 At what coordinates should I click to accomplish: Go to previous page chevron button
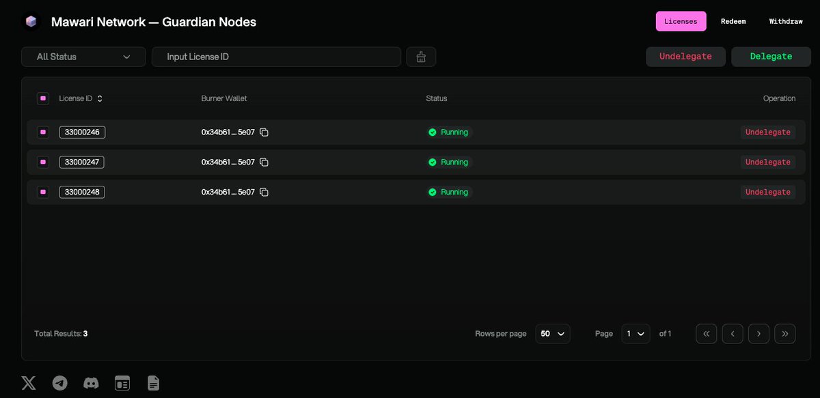(733, 334)
